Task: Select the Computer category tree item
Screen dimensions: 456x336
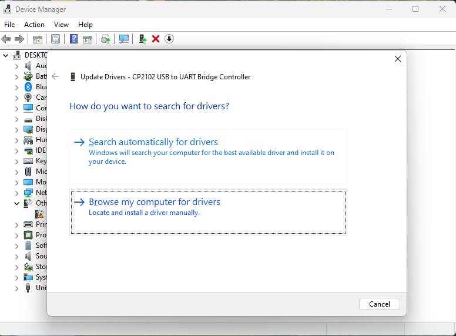Action: [41, 108]
